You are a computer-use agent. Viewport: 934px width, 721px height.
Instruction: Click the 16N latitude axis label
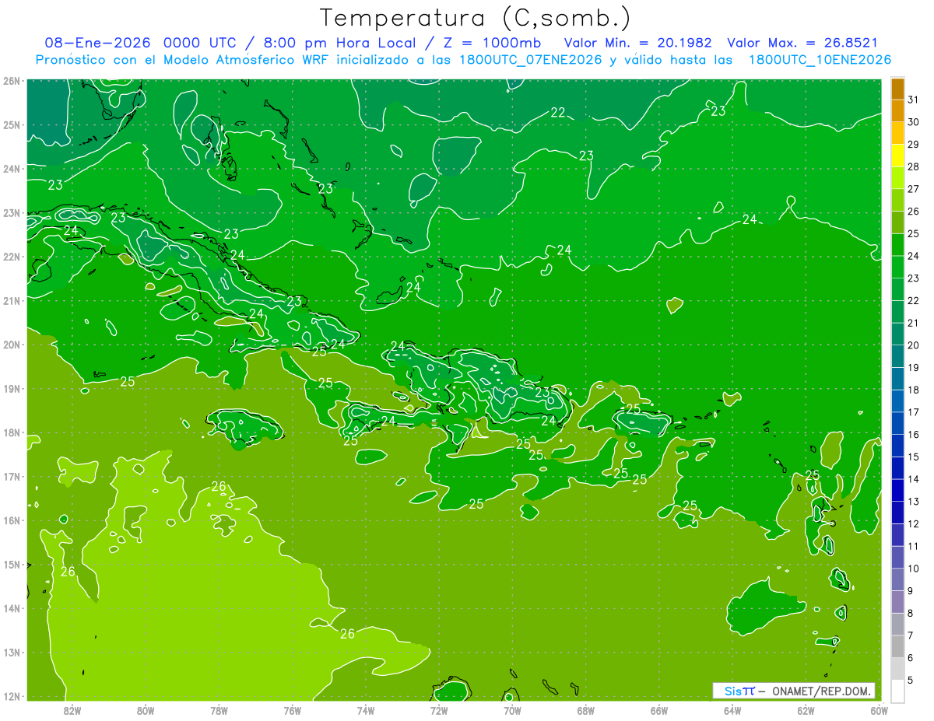pyautogui.click(x=12, y=520)
